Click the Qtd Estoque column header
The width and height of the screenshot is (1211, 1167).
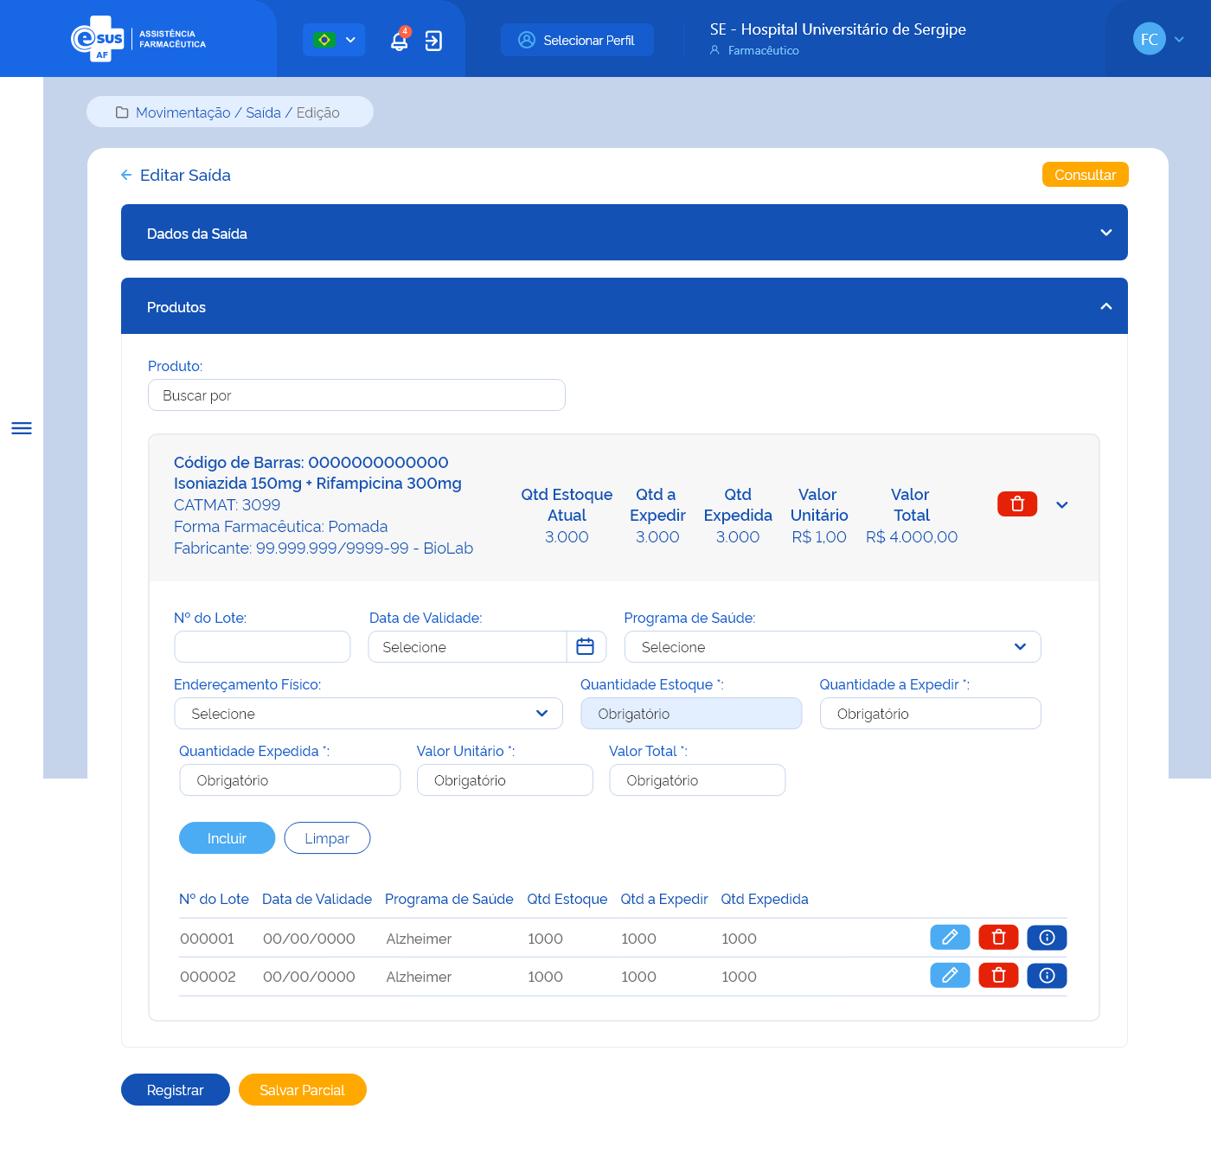[x=567, y=899]
